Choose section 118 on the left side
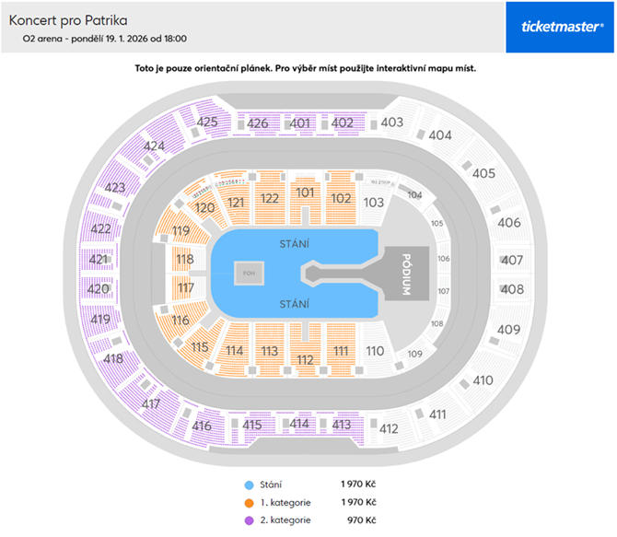The height and width of the screenshot is (537, 617). pyautogui.click(x=185, y=261)
